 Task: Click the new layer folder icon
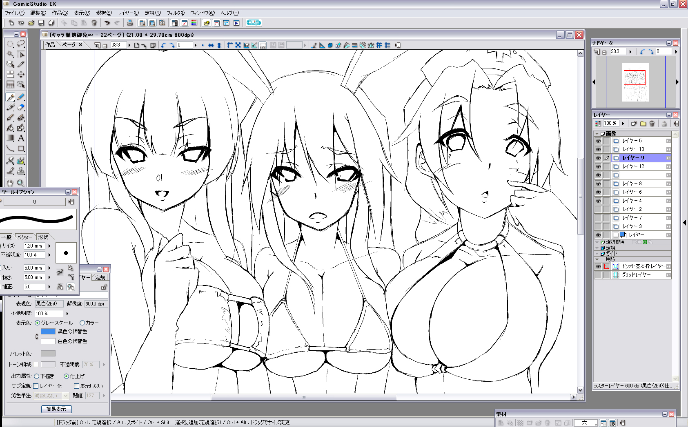point(643,123)
